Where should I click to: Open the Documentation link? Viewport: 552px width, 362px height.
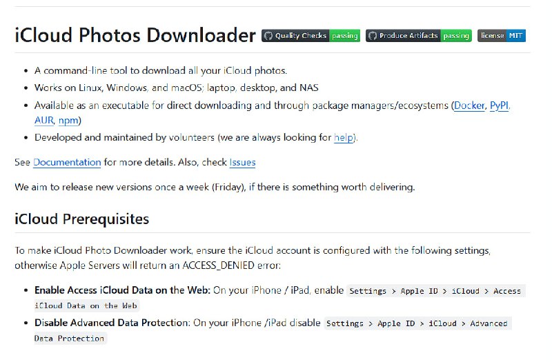pyautogui.click(x=67, y=162)
